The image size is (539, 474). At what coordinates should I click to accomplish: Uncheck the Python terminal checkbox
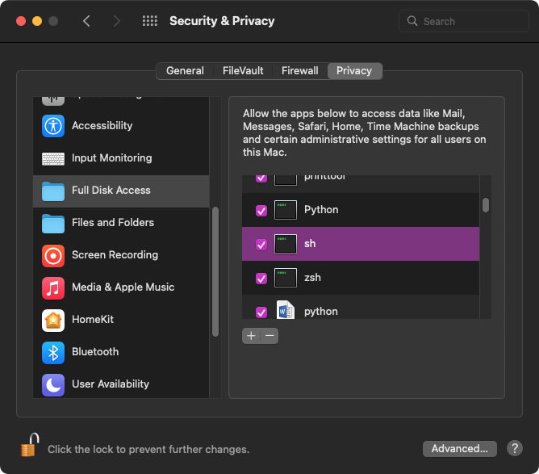[261, 211]
